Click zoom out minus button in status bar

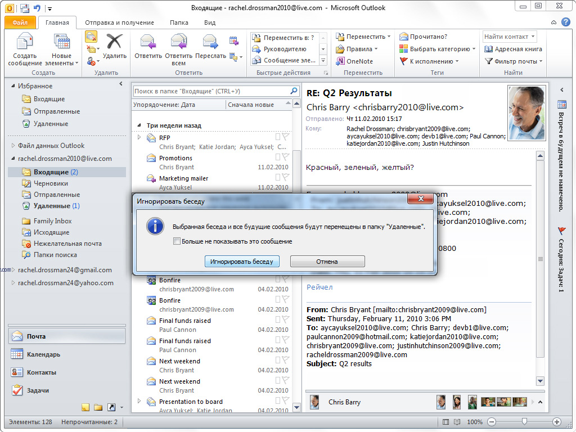492,422
